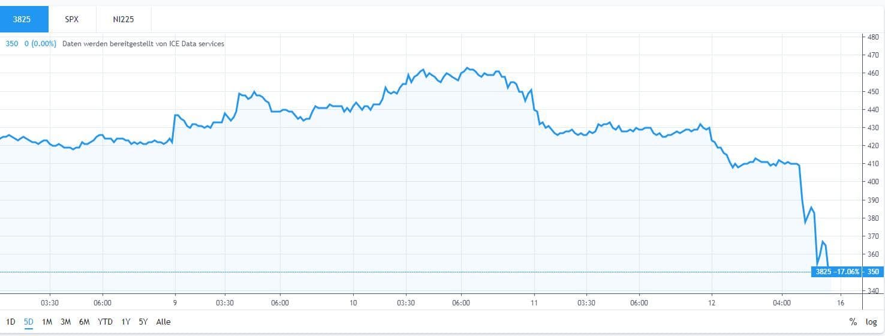
Task: Show the 6M time range
Action: coord(84,322)
